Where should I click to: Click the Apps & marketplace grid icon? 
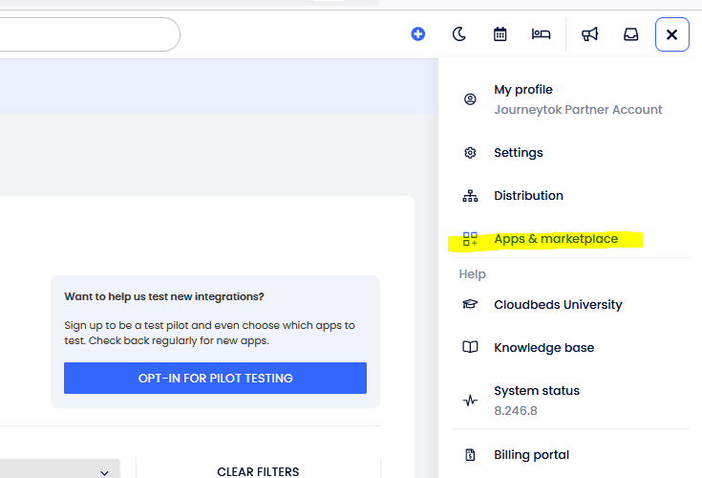[470, 239]
